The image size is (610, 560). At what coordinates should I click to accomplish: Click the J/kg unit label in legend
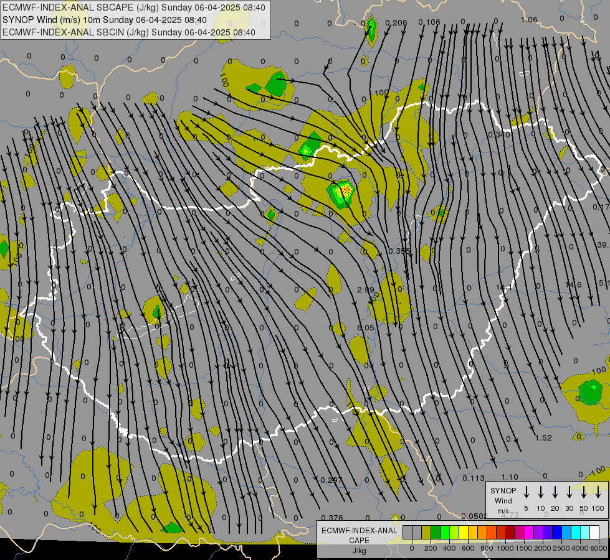(359, 551)
